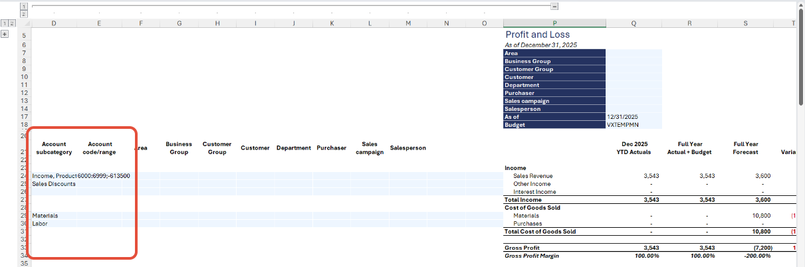Show row outline level 1

4,23
